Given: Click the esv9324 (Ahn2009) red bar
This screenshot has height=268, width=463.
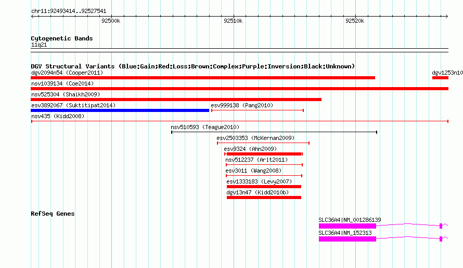Looking at the screenshot, I should [x=263, y=154].
